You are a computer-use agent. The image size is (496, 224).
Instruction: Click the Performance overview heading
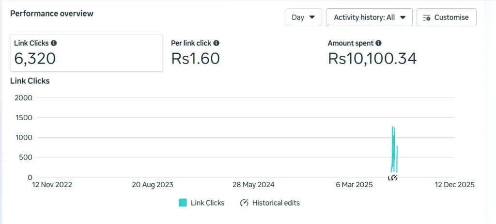pos(52,14)
